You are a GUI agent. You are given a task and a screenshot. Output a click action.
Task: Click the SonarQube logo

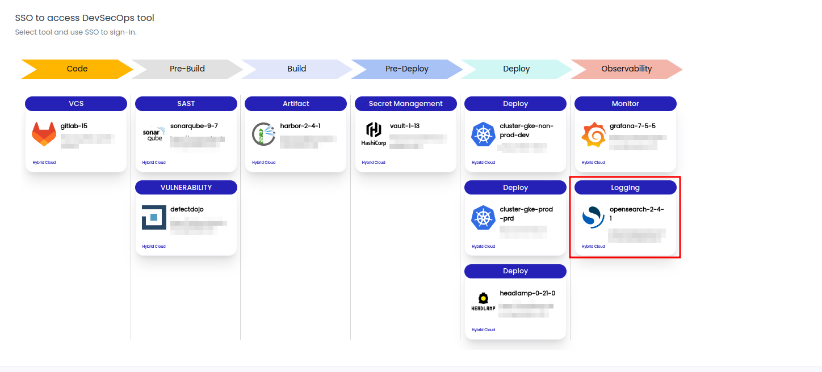pos(153,134)
